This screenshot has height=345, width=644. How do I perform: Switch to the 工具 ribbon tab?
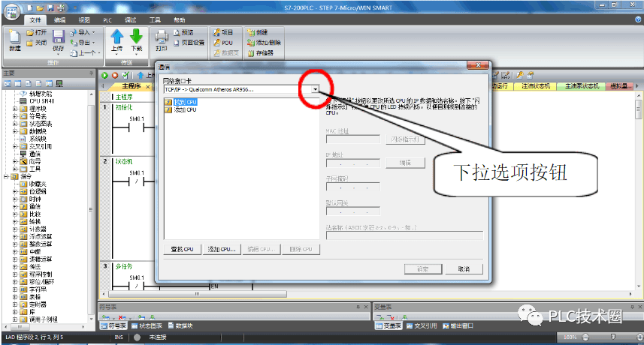[155, 20]
